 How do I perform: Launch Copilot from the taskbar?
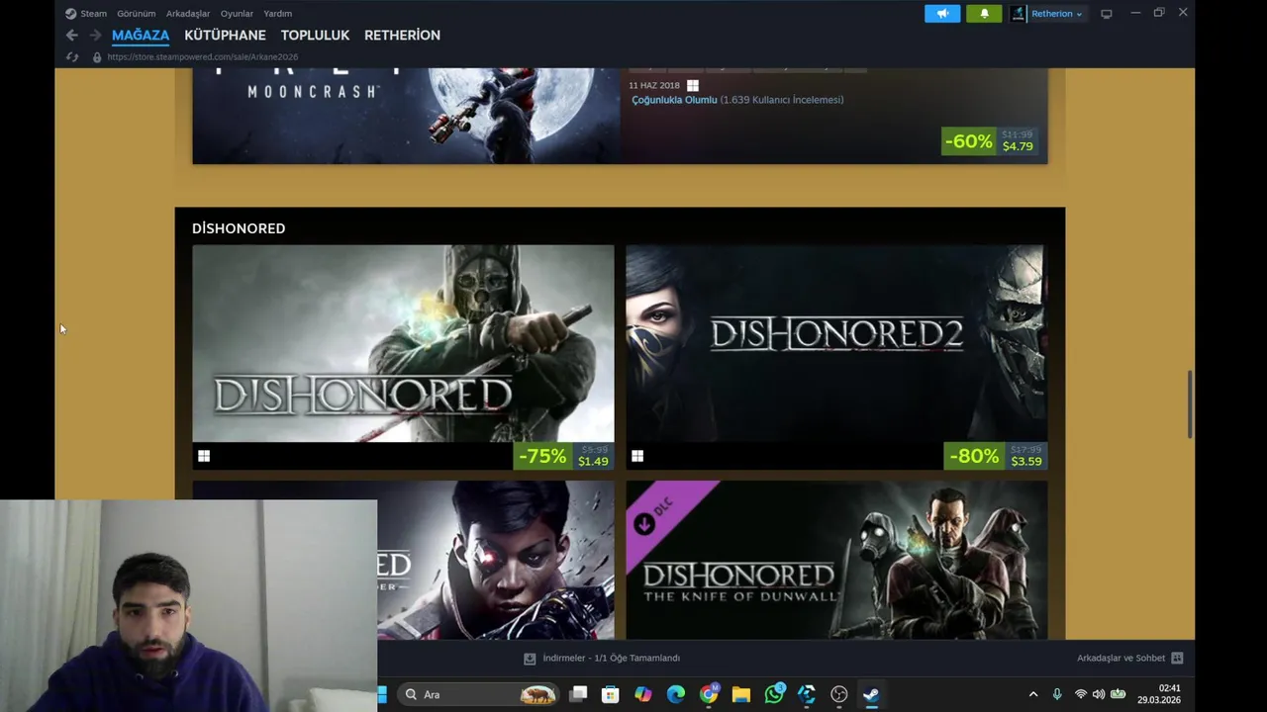pos(643,694)
